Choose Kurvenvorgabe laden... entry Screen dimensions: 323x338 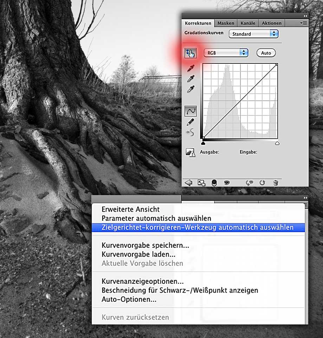coord(198,254)
